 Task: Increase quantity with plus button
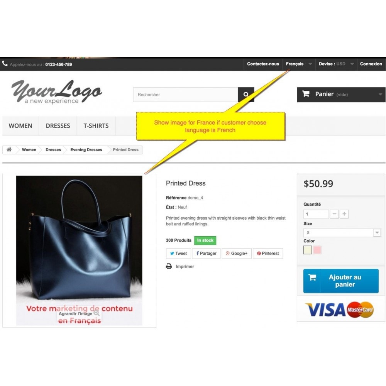click(344, 214)
